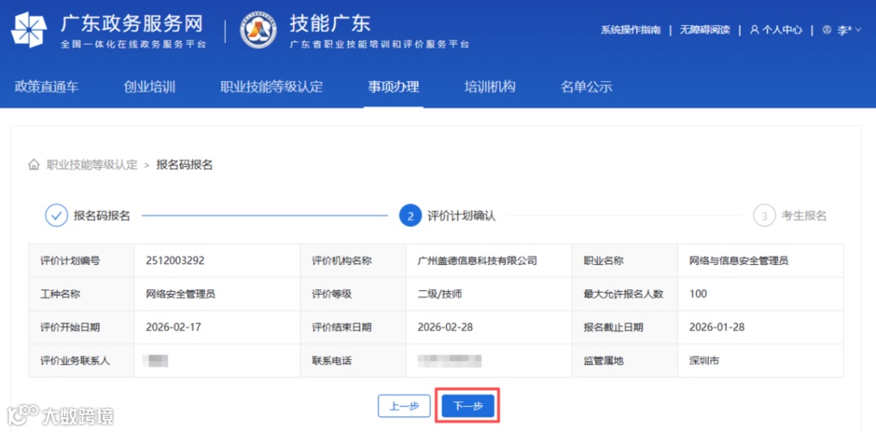
Task: Click the step 2 circle 评价计划确认
Action: pyautogui.click(x=410, y=216)
